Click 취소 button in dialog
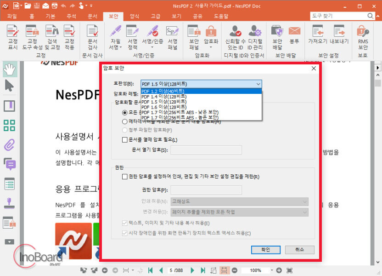Image resolution: width=382 pixels, height=276 pixels. pyautogui.click(x=300, y=250)
